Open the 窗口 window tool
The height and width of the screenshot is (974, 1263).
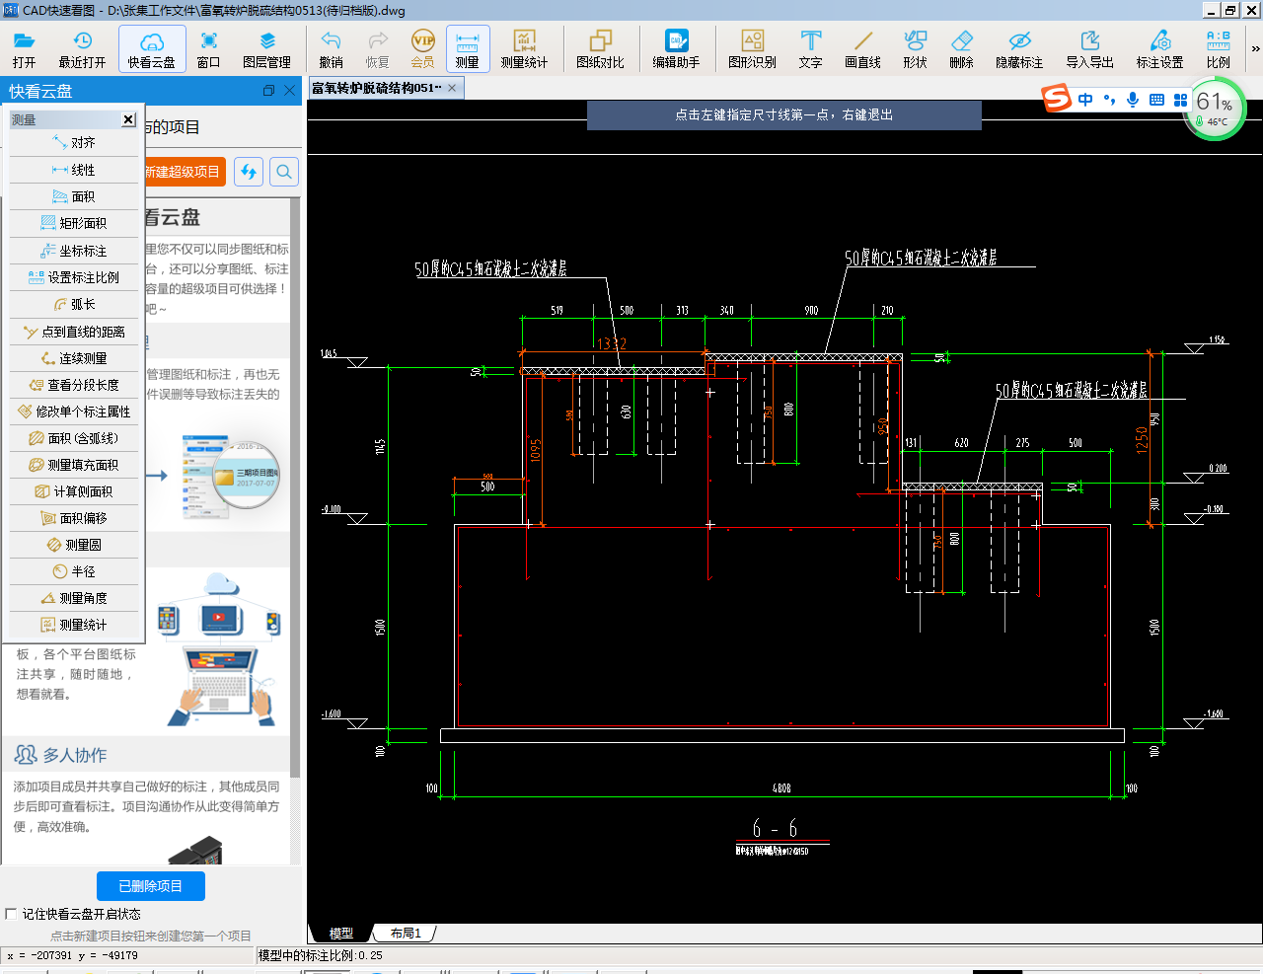(x=209, y=49)
